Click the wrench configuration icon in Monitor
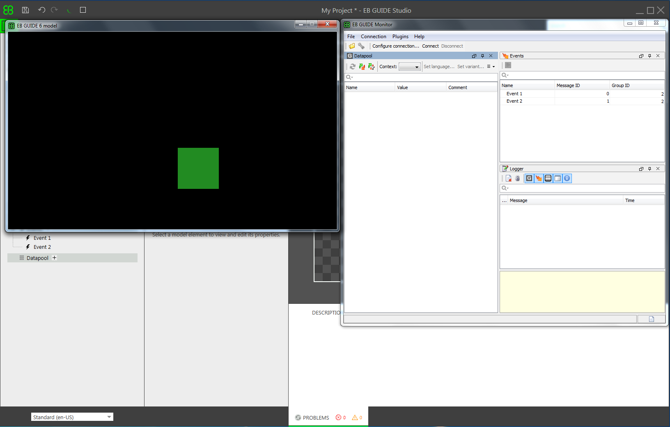The width and height of the screenshot is (670, 427). point(361,46)
